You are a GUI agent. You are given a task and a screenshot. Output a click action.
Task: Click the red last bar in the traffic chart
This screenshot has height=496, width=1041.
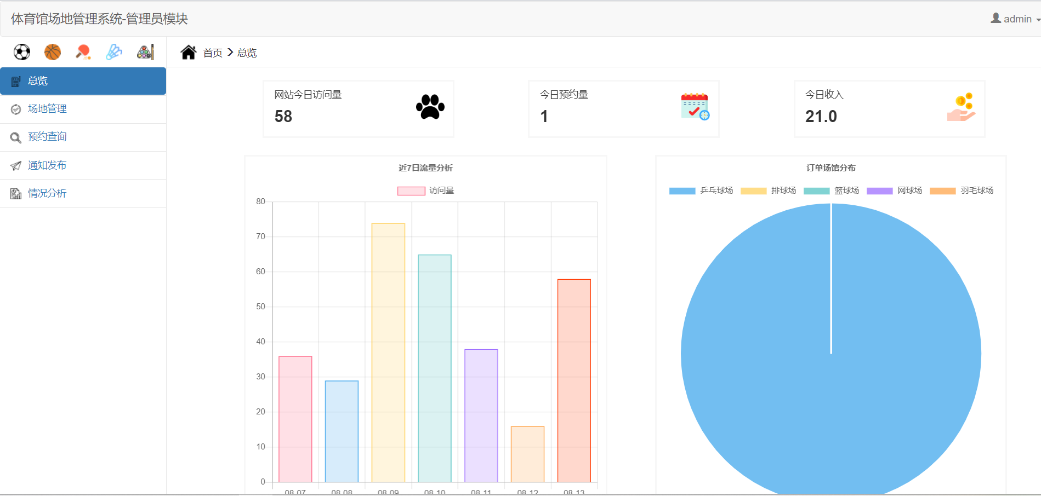tap(574, 380)
